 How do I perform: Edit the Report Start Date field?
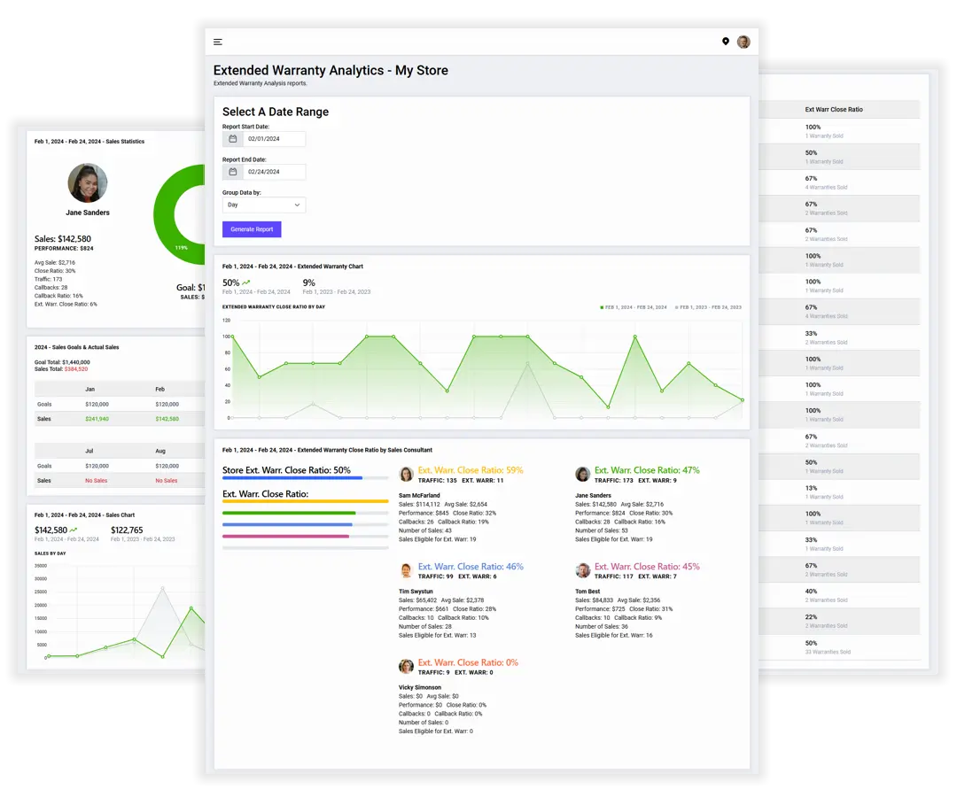tap(274, 139)
